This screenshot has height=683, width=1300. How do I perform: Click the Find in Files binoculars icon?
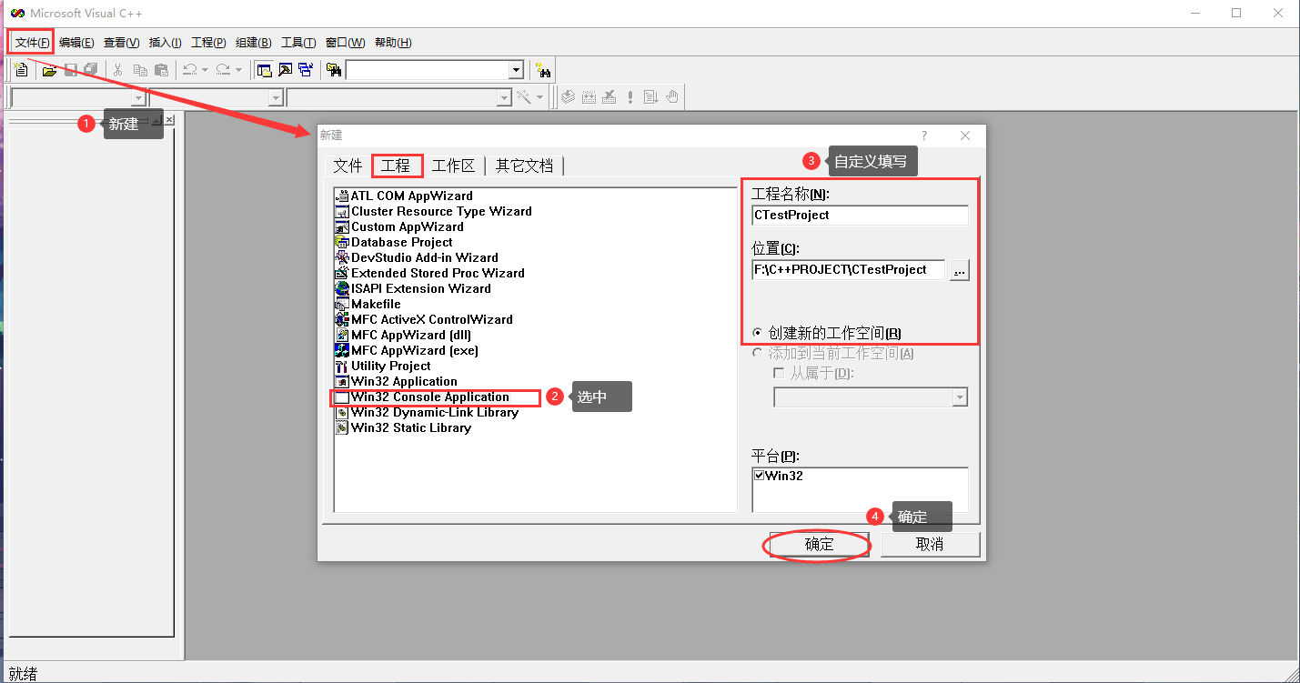[334, 70]
